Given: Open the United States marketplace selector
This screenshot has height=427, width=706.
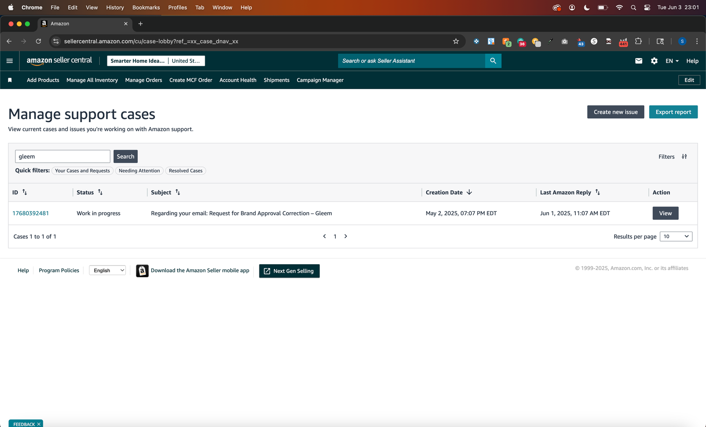Looking at the screenshot, I should (186, 61).
